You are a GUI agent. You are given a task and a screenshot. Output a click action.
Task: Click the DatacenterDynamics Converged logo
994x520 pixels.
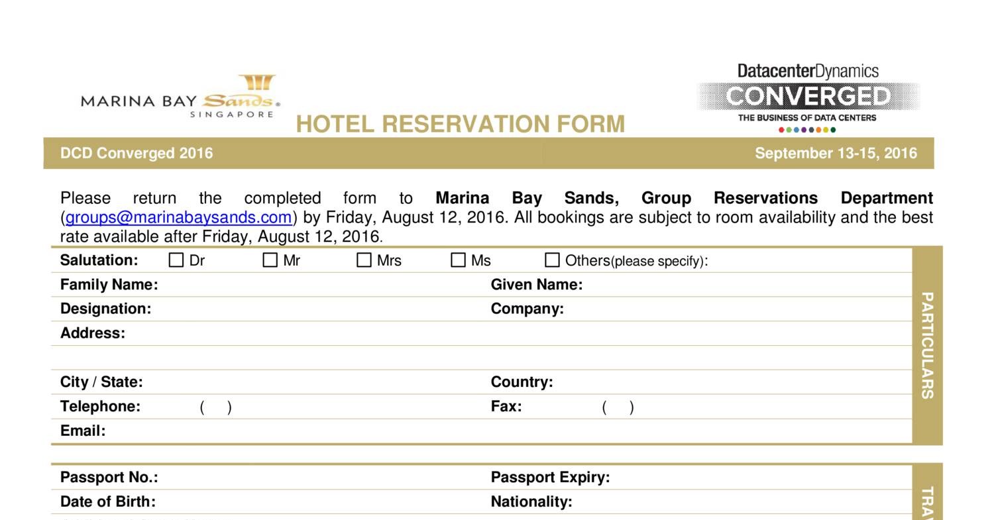pos(808,97)
